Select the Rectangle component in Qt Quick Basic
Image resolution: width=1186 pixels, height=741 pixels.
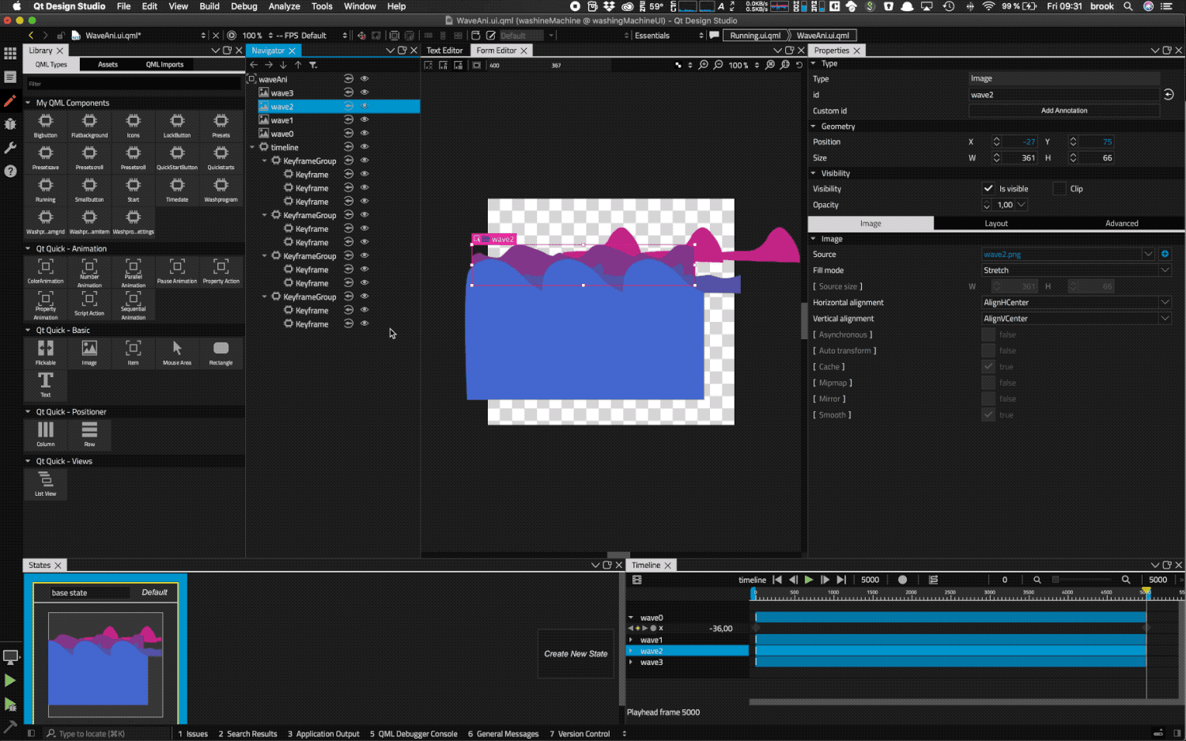[x=221, y=349]
